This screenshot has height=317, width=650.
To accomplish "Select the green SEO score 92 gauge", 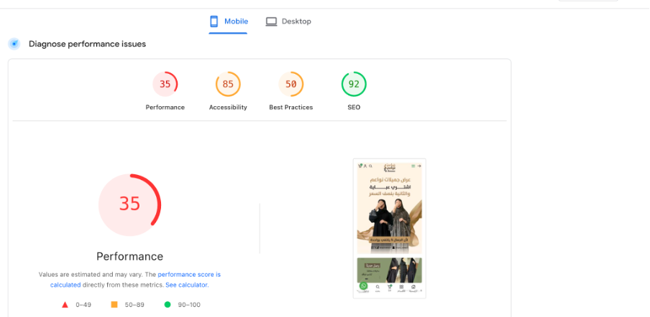I will point(354,84).
